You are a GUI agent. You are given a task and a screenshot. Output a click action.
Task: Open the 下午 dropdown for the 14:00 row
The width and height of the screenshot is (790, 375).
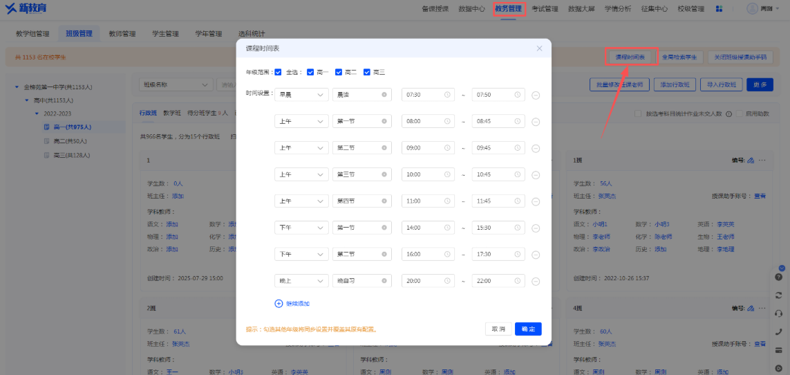coord(301,228)
